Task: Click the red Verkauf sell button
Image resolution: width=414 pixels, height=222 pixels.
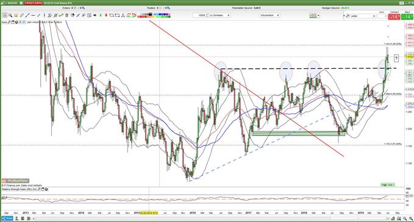Action: (394, 17)
